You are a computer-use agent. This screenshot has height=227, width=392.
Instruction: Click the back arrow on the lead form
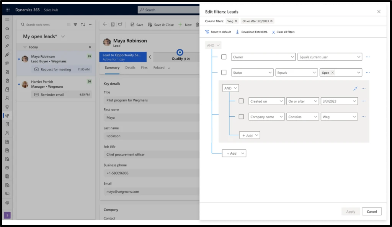pyautogui.click(x=105, y=24)
